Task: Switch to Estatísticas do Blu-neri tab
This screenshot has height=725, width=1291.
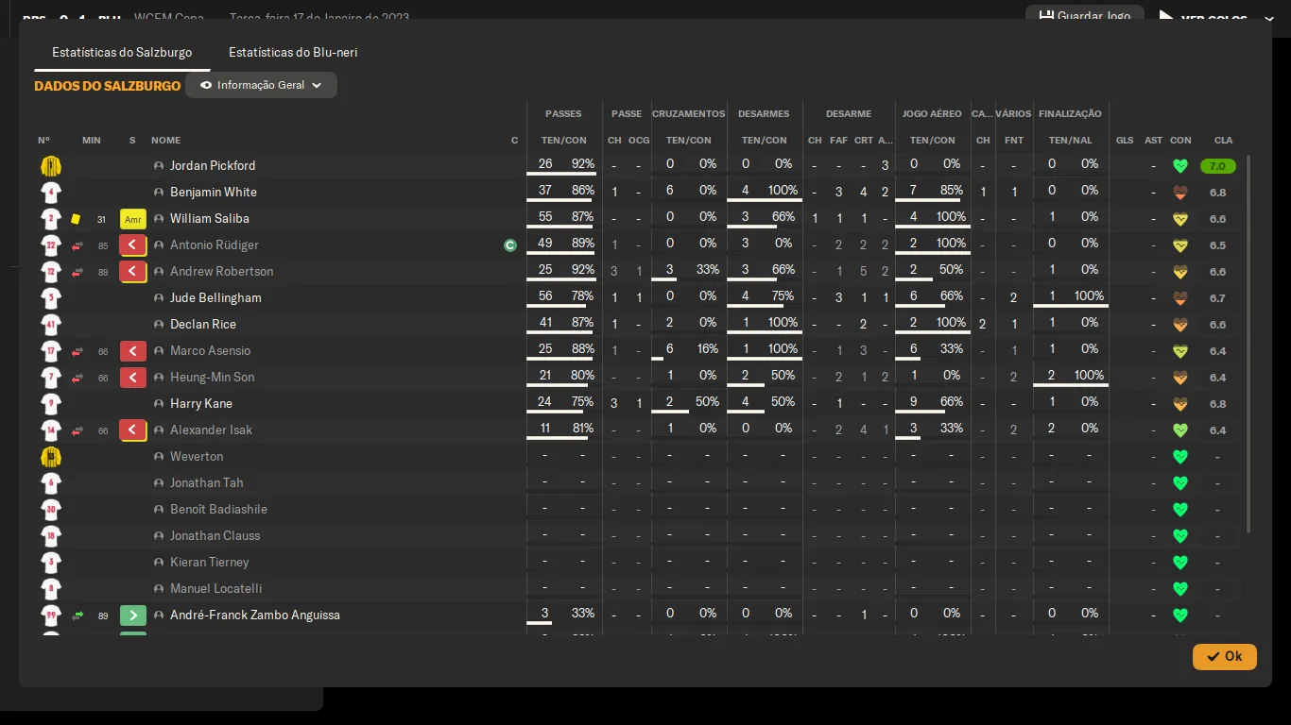Action: pos(293,53)
